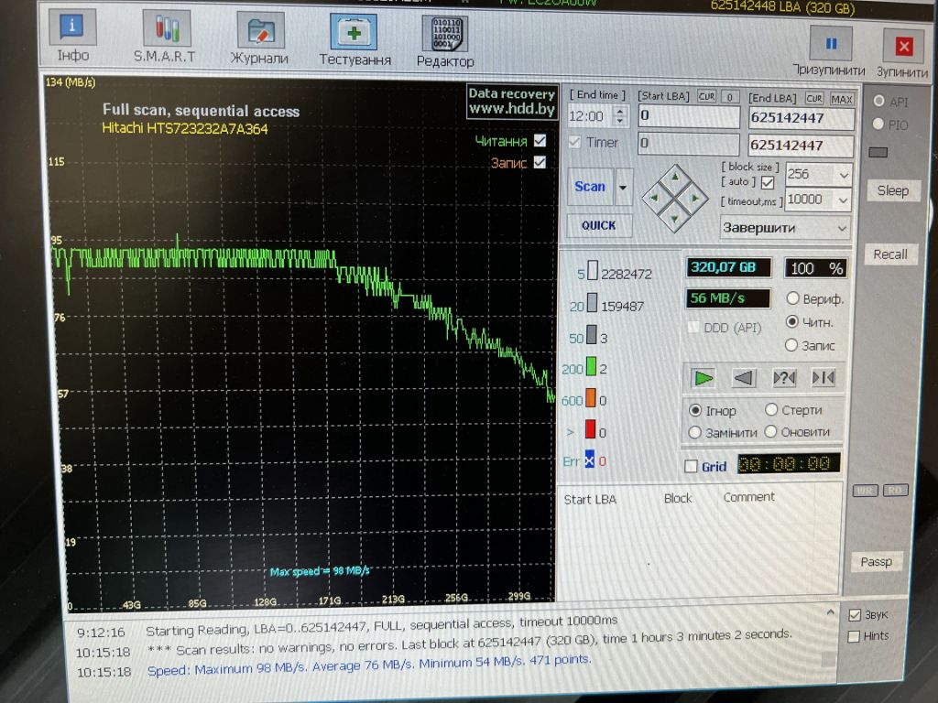Toggle the Timer checkbox

coord(574,142)
